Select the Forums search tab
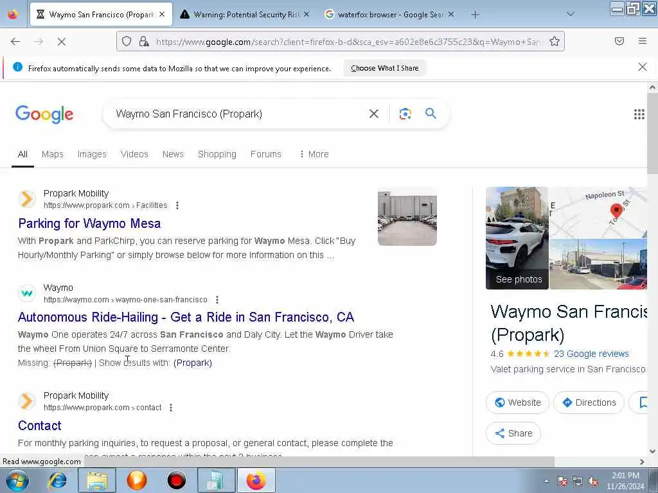658x493 pixels. click(265, 154)
